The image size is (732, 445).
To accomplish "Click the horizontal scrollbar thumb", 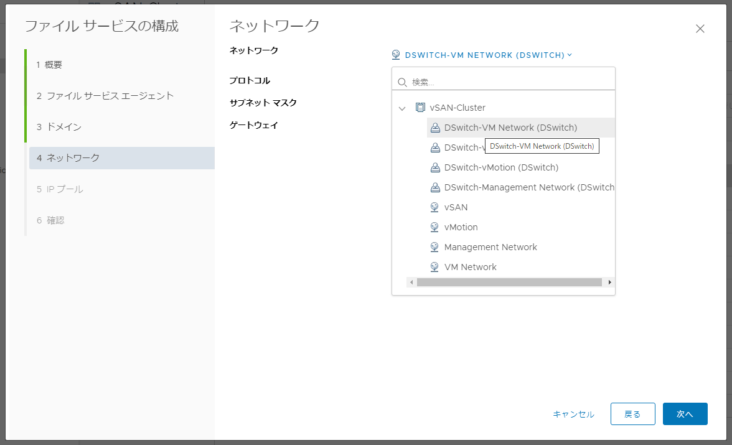I will coord(509,282).
